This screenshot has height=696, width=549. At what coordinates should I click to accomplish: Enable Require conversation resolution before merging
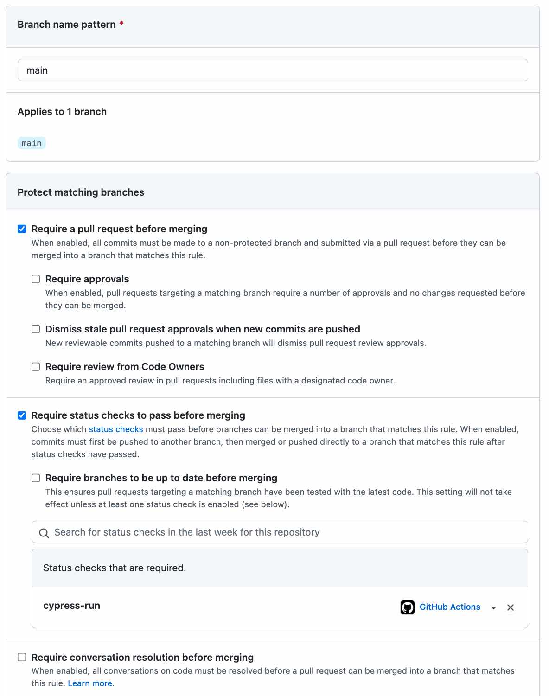coord(22,657)
